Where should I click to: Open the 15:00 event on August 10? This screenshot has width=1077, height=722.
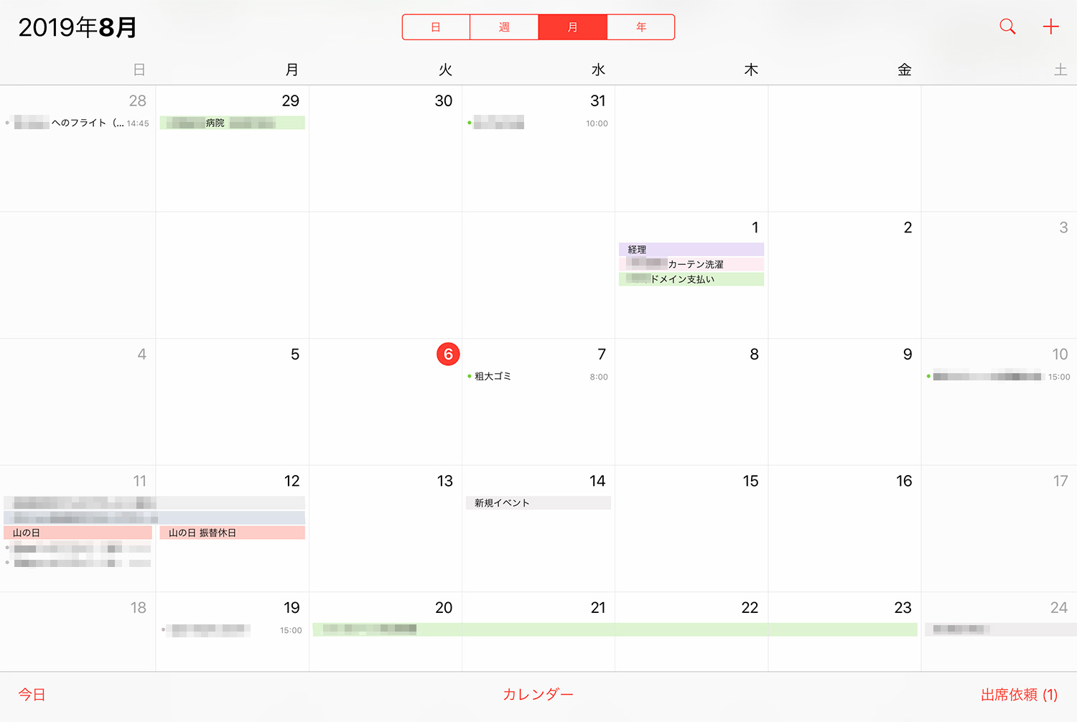coord(999,376)
